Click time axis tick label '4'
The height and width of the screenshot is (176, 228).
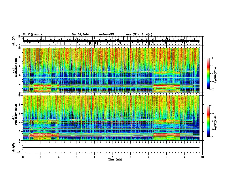(x=94, y=157)
